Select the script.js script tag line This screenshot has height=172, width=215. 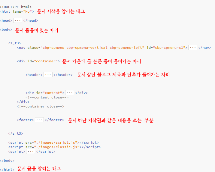pos(53,142)
